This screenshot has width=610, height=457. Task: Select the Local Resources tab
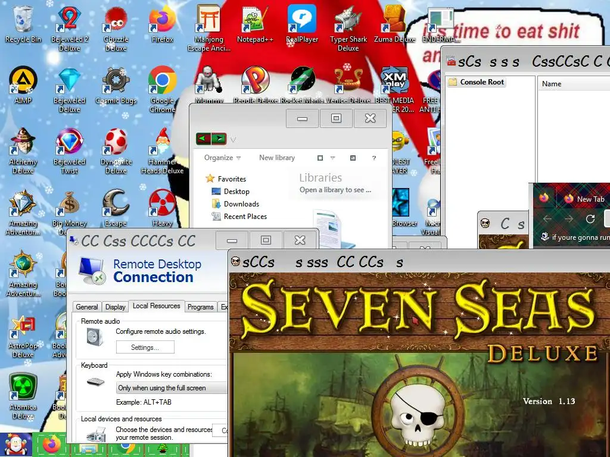(x=157, y=306)
